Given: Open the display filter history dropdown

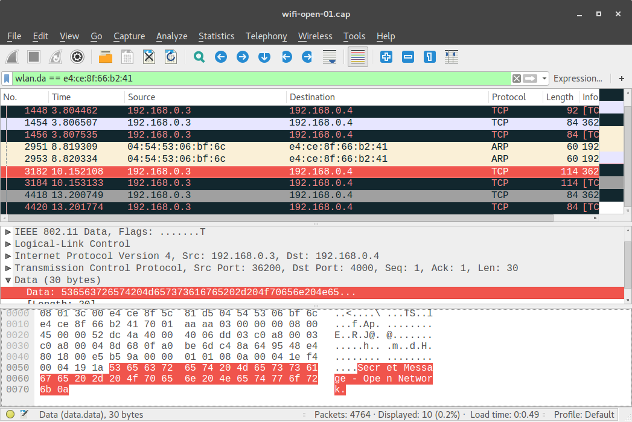Looking at the screenshot, I should (x=544, y=78).
